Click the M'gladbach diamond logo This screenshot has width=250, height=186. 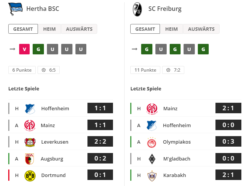[x=152, y=159]
